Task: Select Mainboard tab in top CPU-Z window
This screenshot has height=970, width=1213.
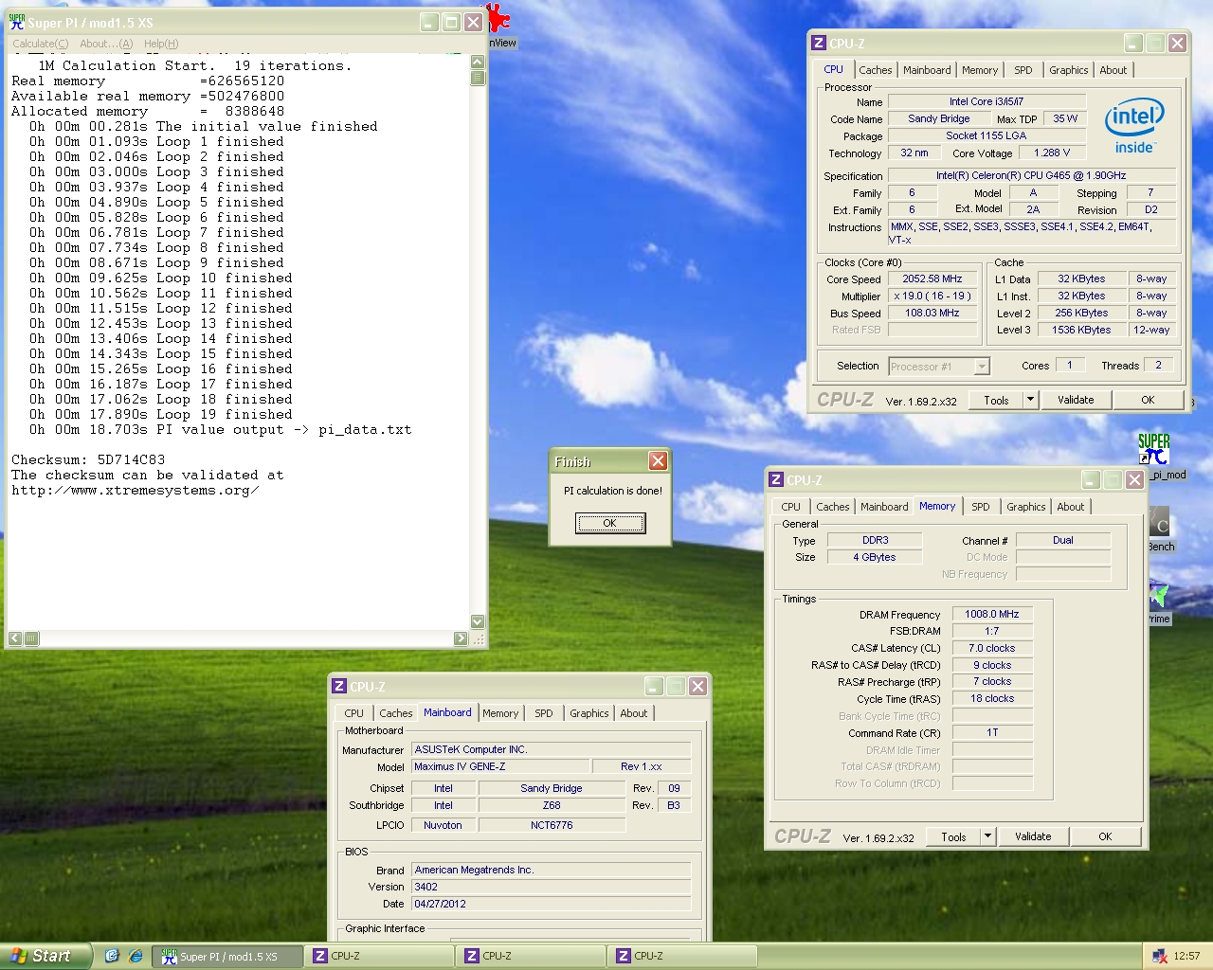Action: [927, 70]
